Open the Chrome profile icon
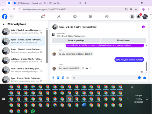The image size is (152, 114). [x=143, y=9]
